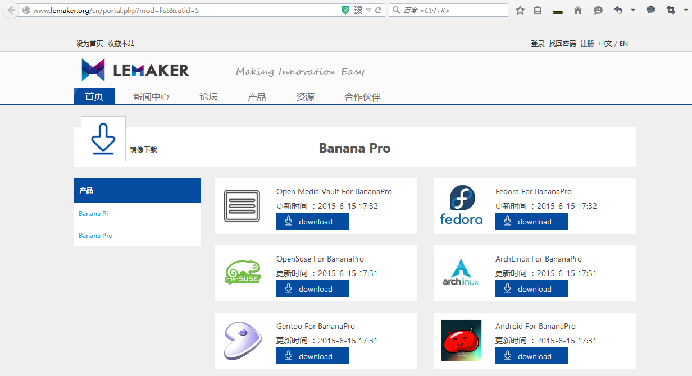This screenshot has width=692, height=376.
Task: Click the smiley face toolbar icon
Action: [x=598, y=10]
